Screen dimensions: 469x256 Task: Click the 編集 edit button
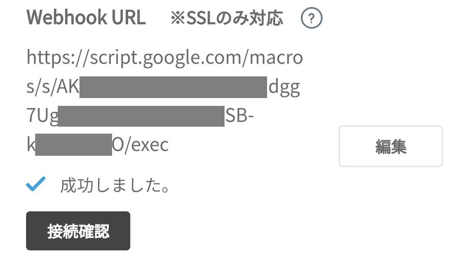tap(391, 146)
